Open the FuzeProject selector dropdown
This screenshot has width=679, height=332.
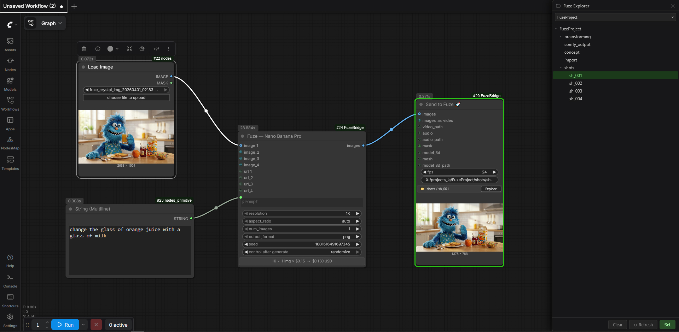point(615,17)
